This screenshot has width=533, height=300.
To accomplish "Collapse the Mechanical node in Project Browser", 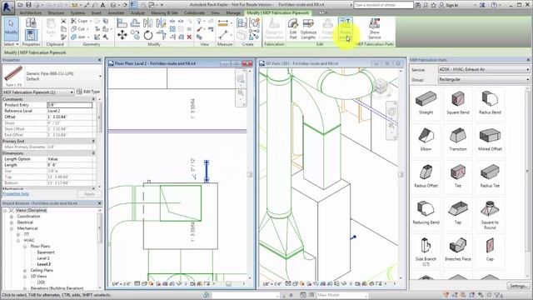I will pos(12,228).
